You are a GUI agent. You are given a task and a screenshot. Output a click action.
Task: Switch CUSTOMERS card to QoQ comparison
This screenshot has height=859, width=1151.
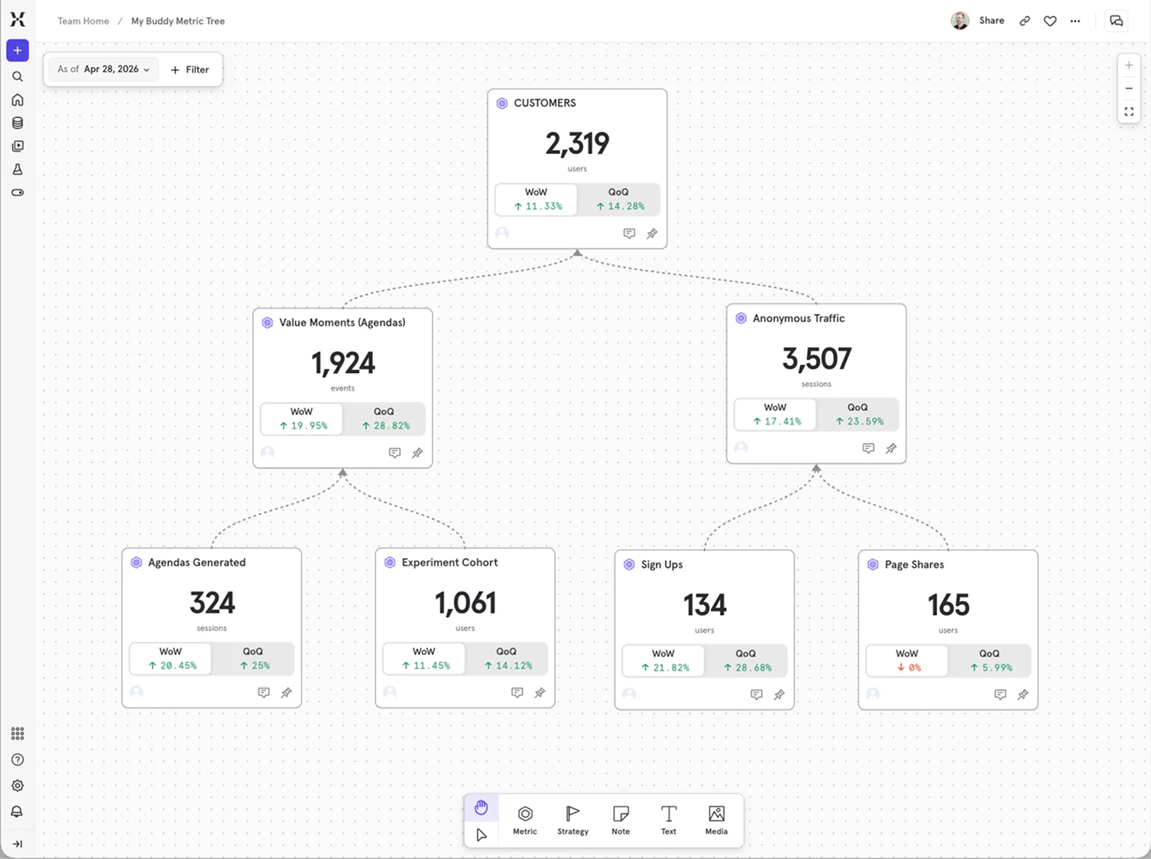click(x=619, y=199)
